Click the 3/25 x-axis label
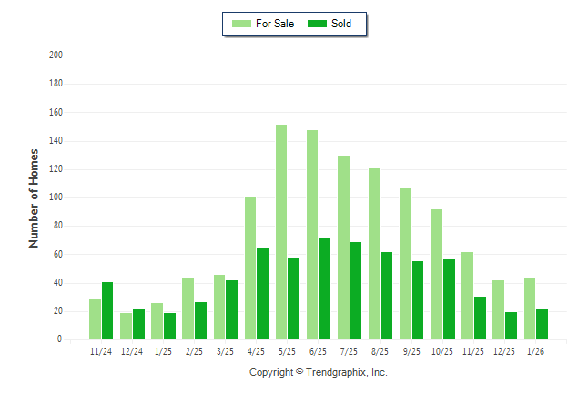The image size is (588, 395). coord(225,351)
